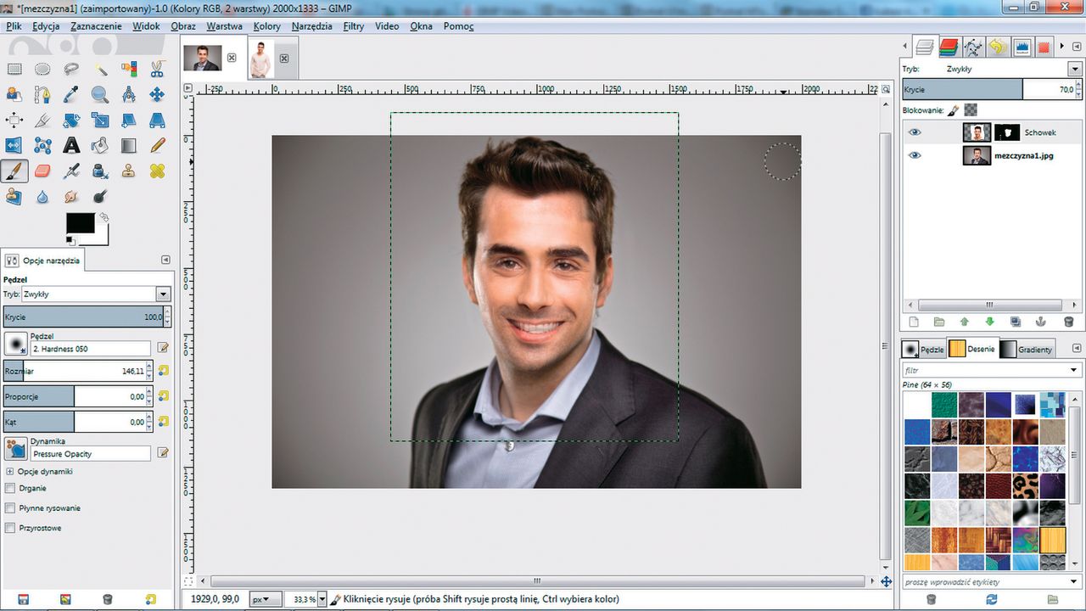1086x611 pixels.
Task: Raise layer with green up arrow
Action: tap(964, 322)
